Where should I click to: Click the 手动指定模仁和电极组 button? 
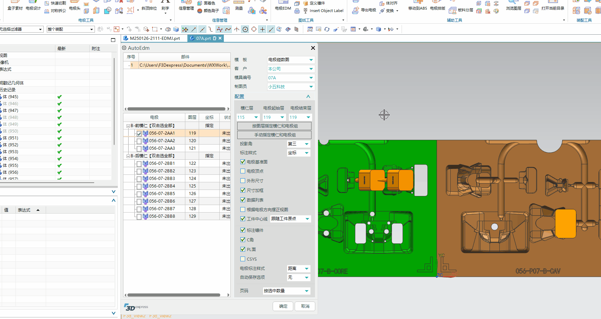point(274,135)
